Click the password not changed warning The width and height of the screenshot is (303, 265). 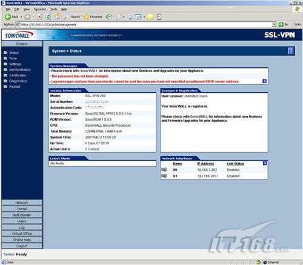click(x=80, y=76)
